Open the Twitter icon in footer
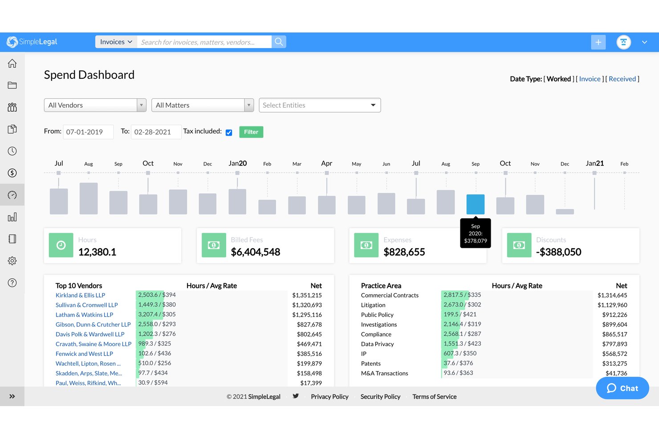 pyautogui.click(x=296, y=396)
